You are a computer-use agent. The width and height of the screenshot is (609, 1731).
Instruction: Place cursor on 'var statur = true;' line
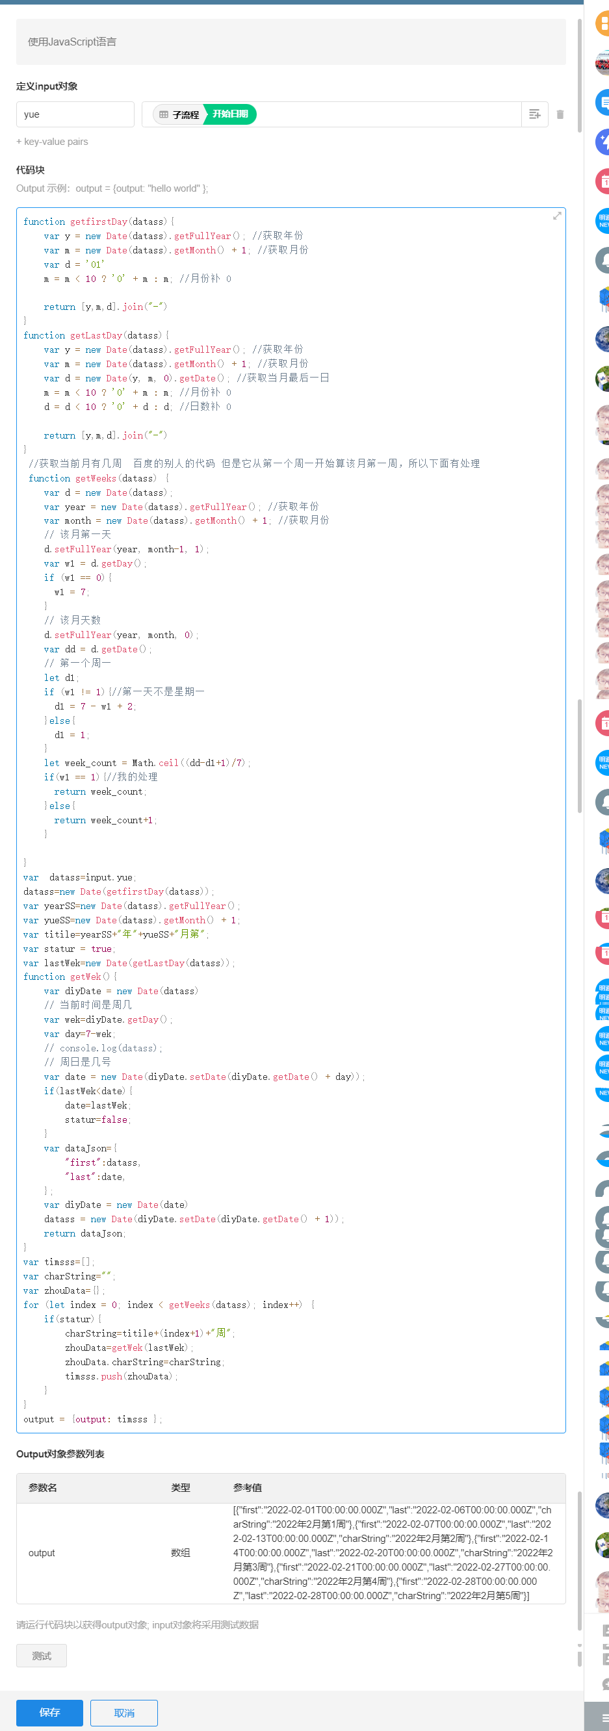pyautogui.click(x=70, y=949)
